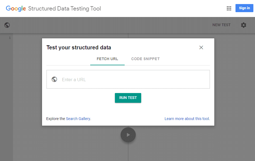Close the Test your structured data dialog
The image size is (255, 161).
click(201, 47)
